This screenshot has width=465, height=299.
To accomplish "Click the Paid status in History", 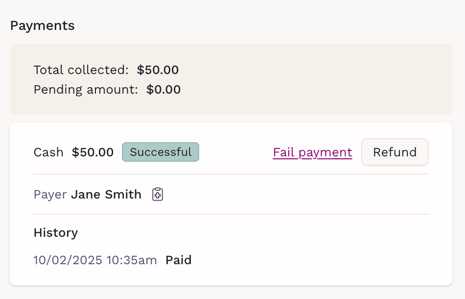I will (178, 260).
